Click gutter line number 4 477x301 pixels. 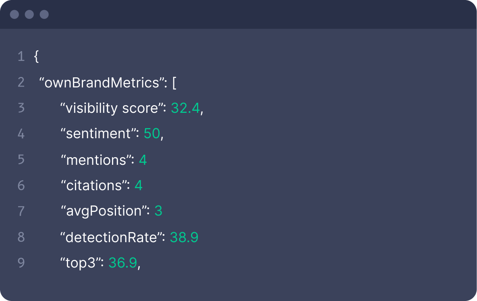pyautogui.click(x=21, y=134)
